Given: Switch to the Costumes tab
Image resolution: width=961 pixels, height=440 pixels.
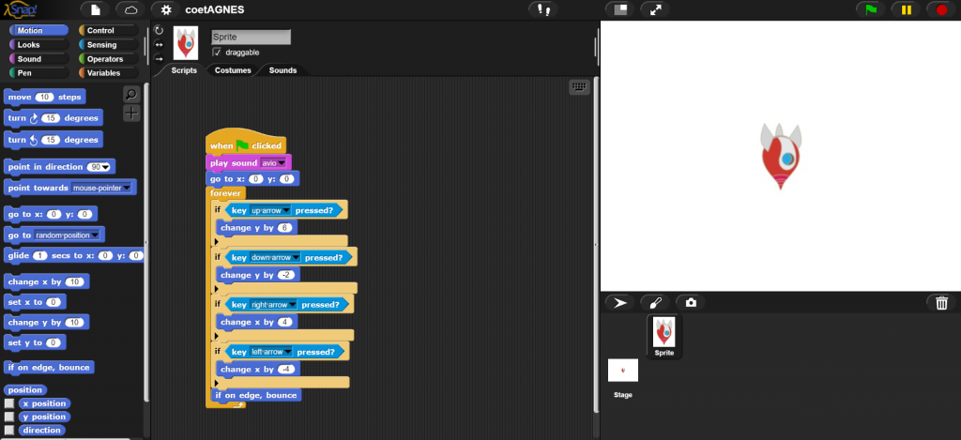Looking at the screenshot, I should [x=233, y=70].
